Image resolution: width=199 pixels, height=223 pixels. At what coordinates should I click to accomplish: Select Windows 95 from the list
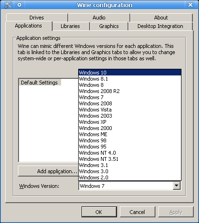point(130,147)
